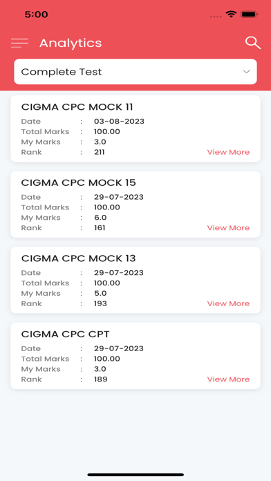Click My Marks 6.0 value
The height and width of the screenshot is (481, 271).
pos(100,218)
